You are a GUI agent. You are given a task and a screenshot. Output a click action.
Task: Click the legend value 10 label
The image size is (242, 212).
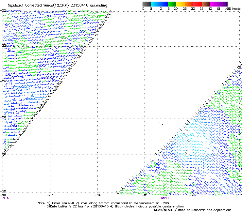160,9
